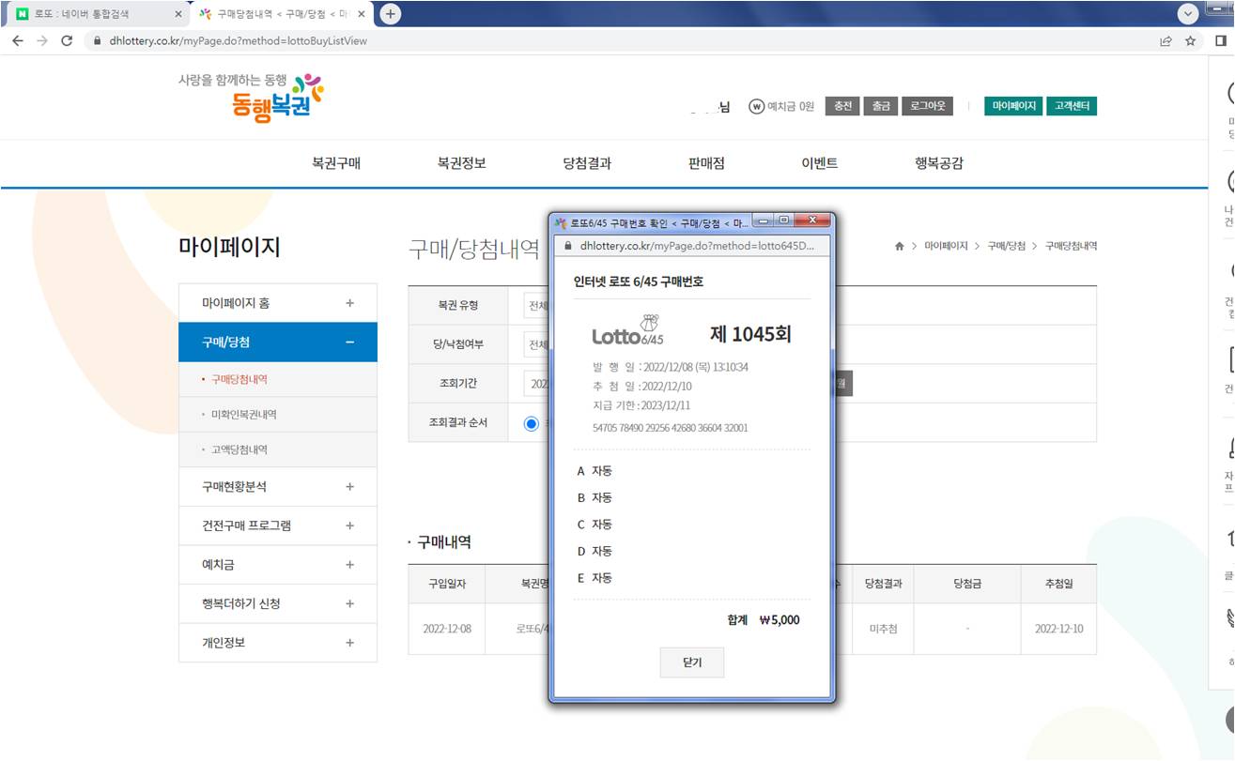Toggle the browser side panel icon
The width and height of the screenshot is (1235, 761).
coord(1221,40)
